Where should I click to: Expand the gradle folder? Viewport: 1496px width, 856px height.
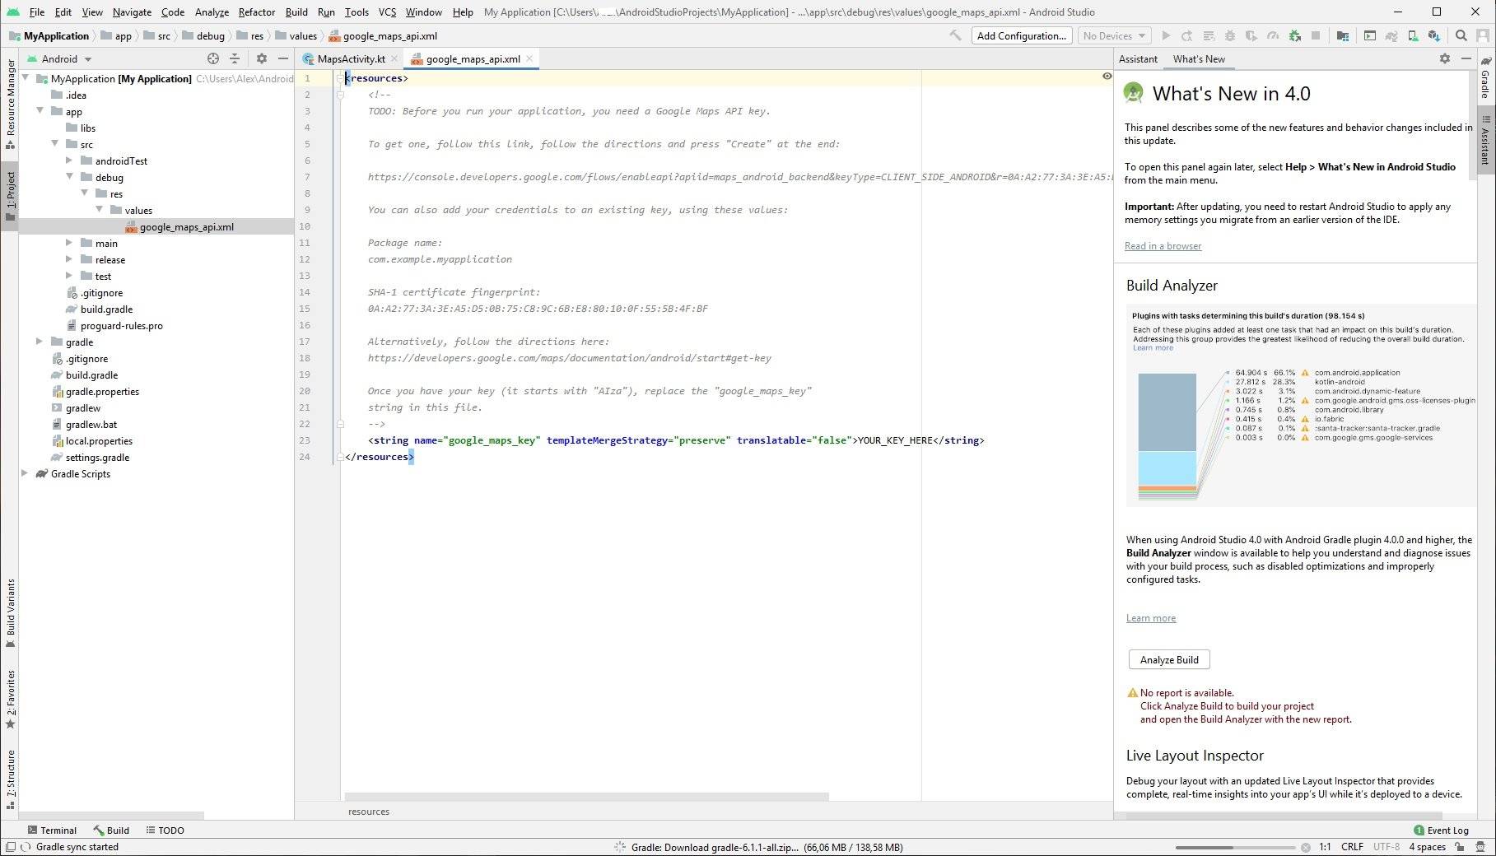pyautogui.click(x=40, y=342)
